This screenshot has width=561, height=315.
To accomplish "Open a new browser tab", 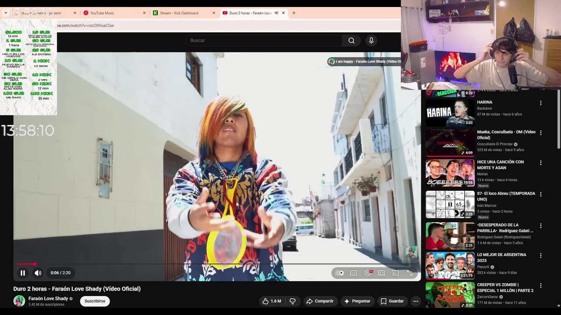I will 294,13.
